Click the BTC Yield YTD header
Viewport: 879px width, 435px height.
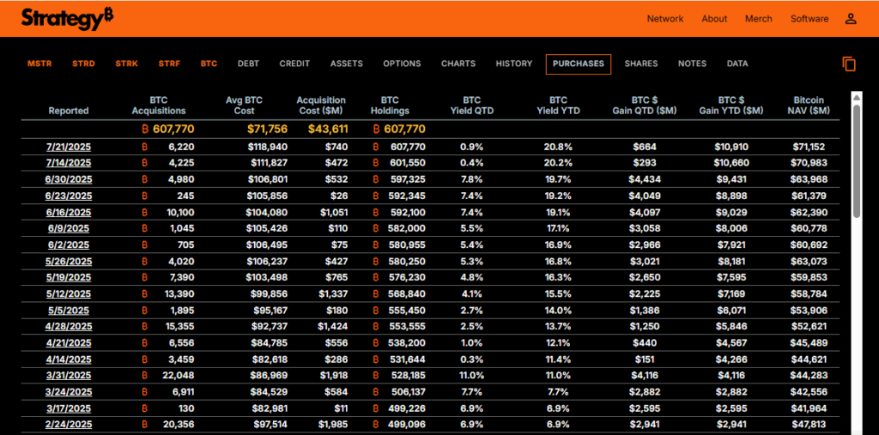coord(558,106)
